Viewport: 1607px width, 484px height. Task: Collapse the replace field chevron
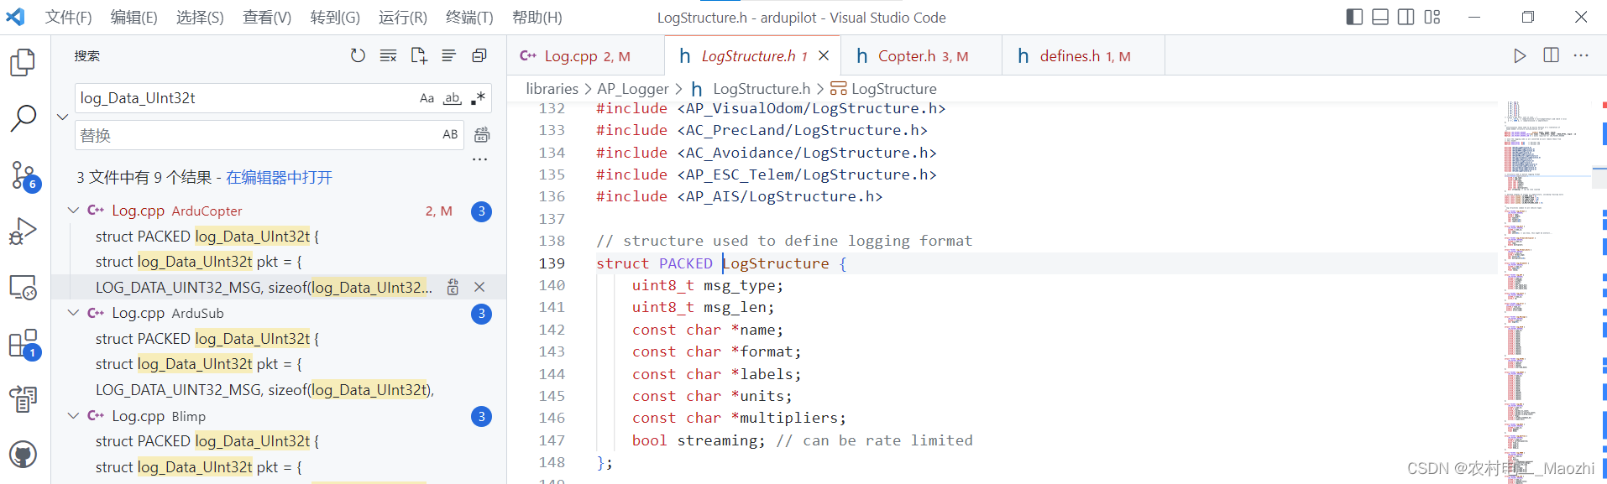click(x=63, y=117)
